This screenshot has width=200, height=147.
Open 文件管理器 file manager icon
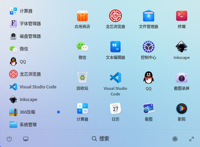pos(149,16)
